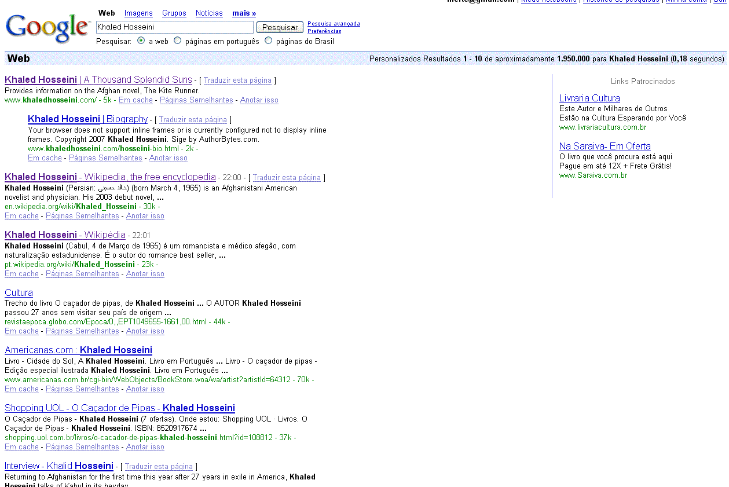
Task: Switch to the Imagens search tab
Action: point(138,13)
